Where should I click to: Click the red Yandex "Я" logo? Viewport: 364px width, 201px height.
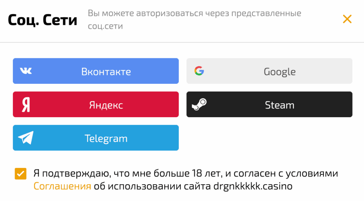click(x=26, y=105)
